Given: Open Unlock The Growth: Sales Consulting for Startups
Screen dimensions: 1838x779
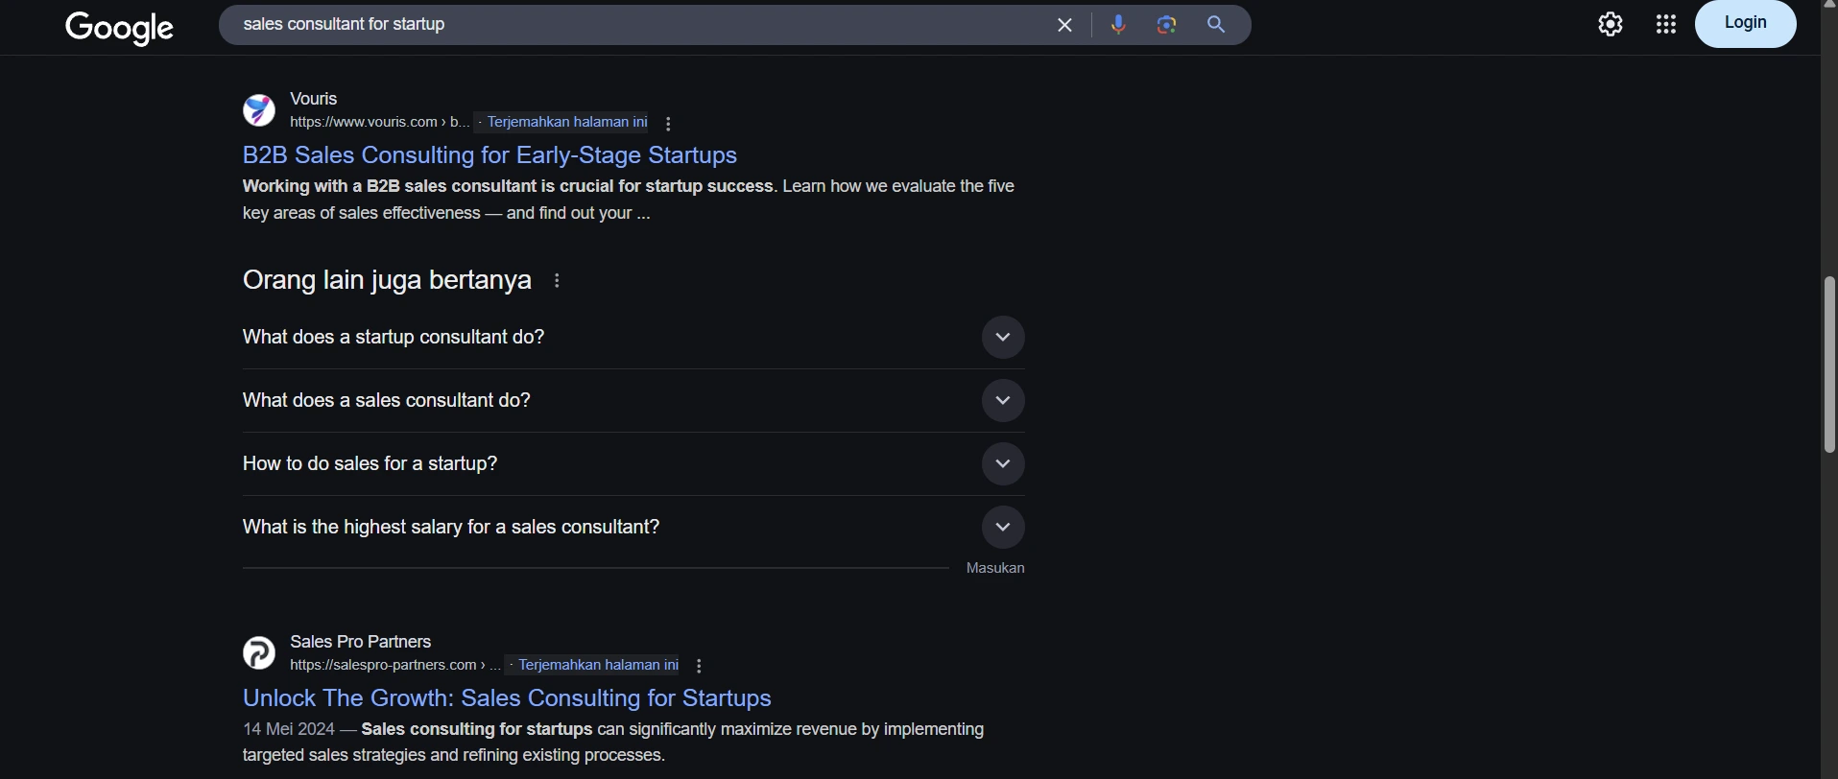Looking at the screenshot, I should pyautogui.click(x=507, y=698).
